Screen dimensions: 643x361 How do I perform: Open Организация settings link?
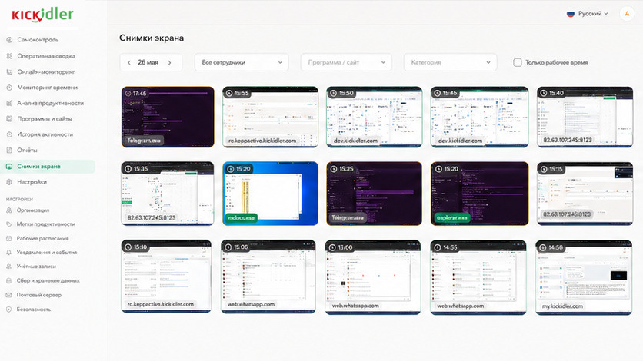coord(33,210)
